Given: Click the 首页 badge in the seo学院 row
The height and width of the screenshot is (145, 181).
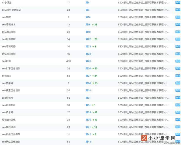Looking at the screenshot, I should [178, 17].
